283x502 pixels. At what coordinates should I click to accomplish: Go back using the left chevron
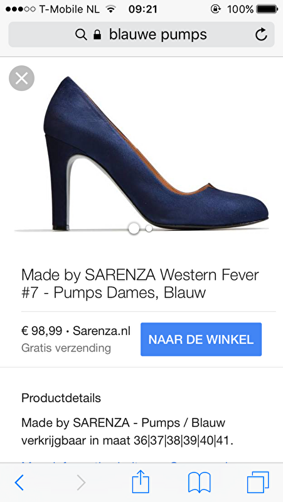(19, 482)
